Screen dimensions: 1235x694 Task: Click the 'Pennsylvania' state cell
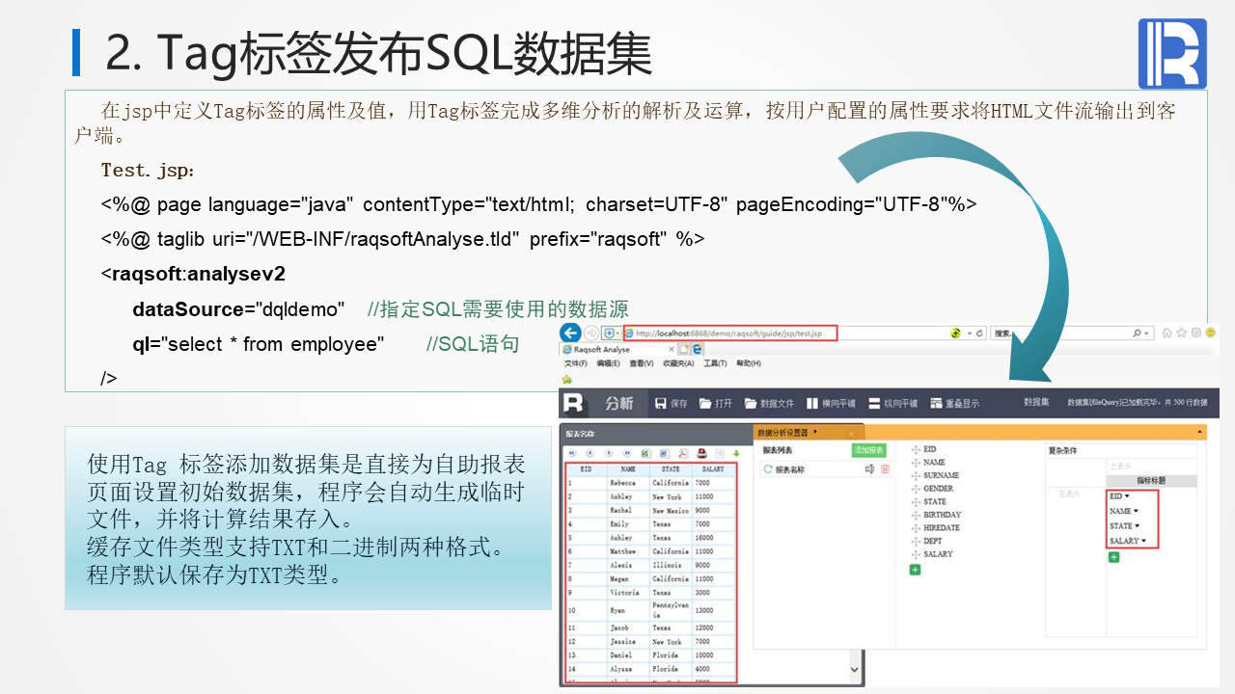[671, 610]
